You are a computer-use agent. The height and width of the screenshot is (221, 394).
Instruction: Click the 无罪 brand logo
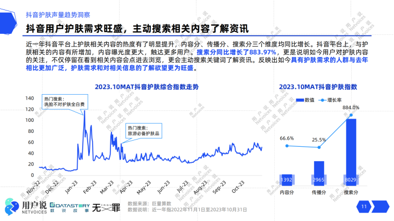click(106, 208)
